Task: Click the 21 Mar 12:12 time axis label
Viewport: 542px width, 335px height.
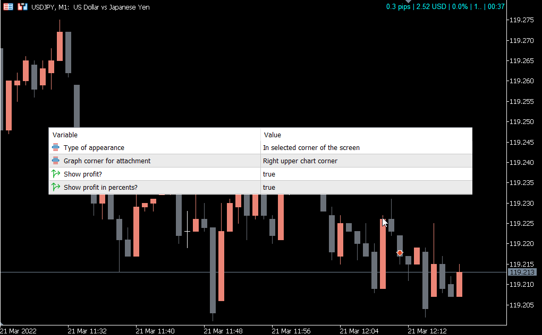Action: pyautogui.click(x=428, y=331)
